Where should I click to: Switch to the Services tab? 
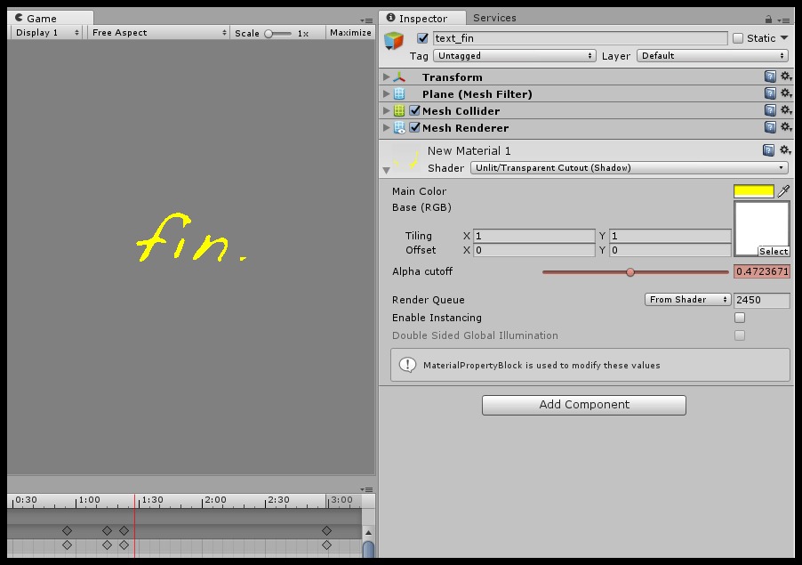[x=494, y=18]
